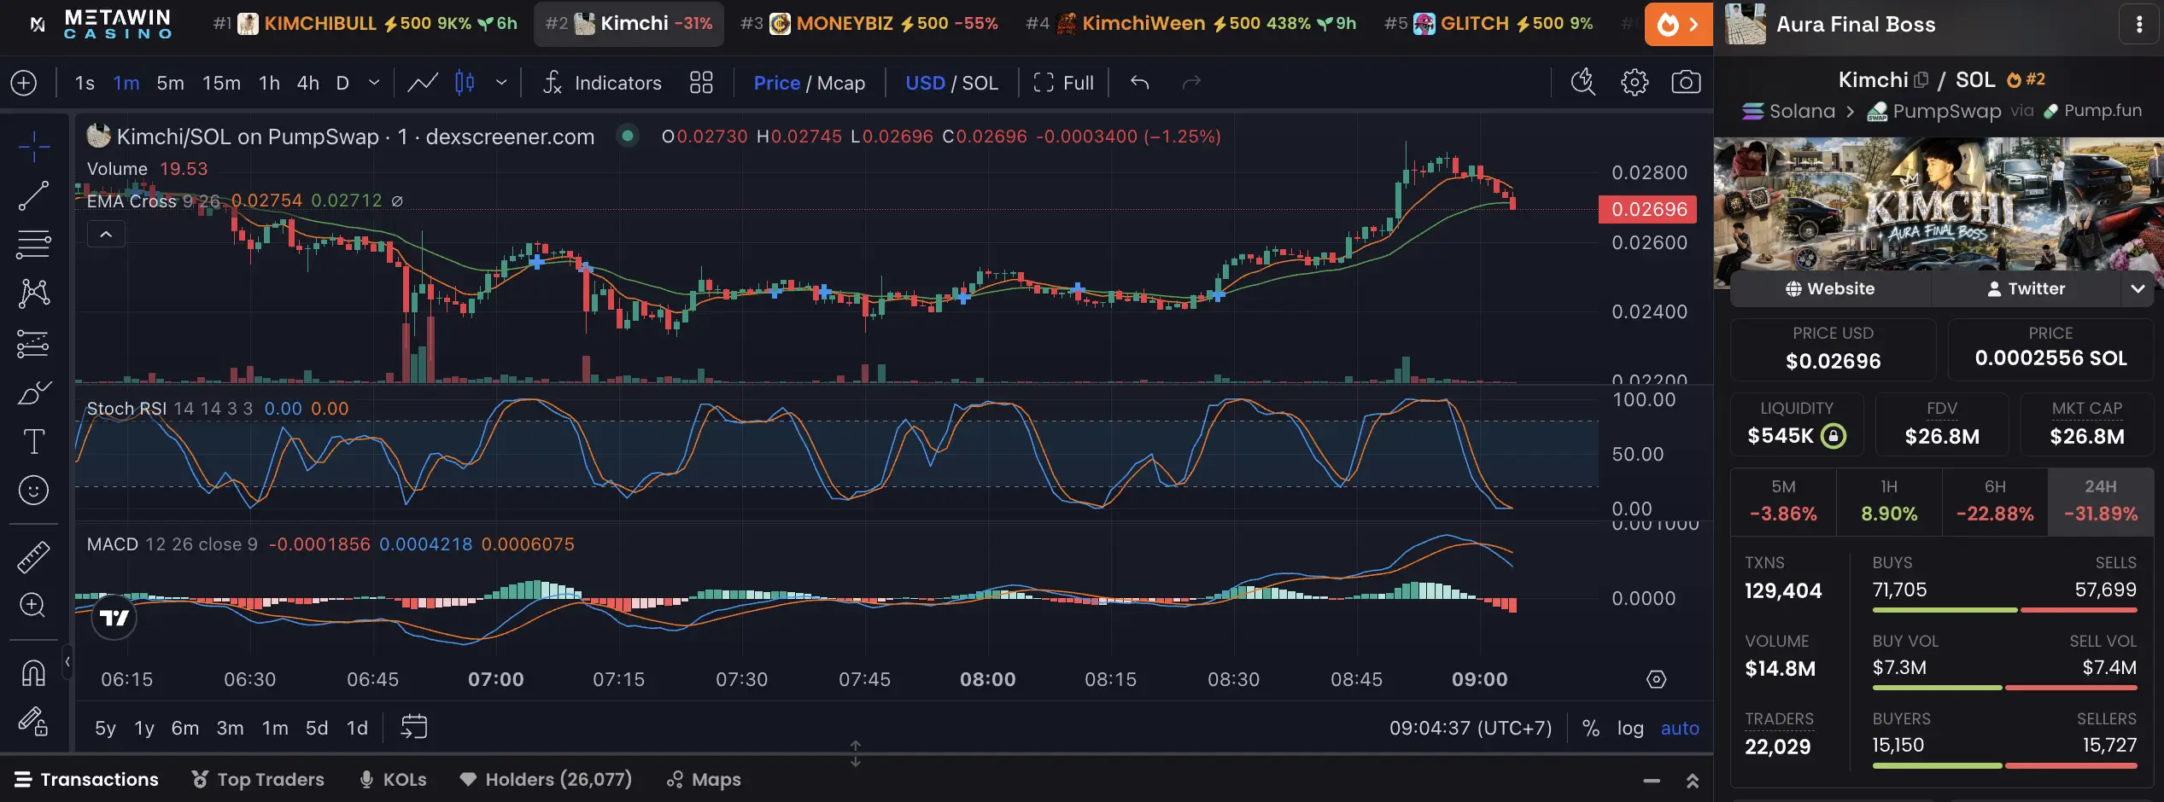Click the Indicators button
Screen dimensions: 2164x802
tap(602, 83)
